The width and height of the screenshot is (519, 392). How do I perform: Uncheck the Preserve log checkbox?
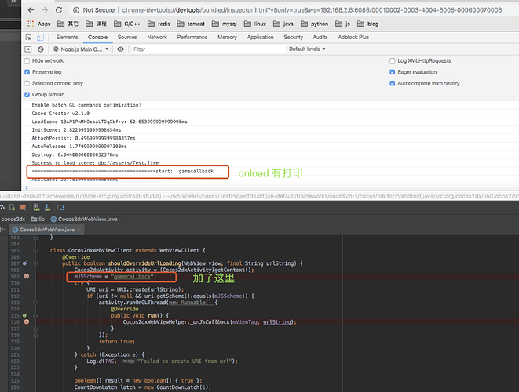point(28,71)
